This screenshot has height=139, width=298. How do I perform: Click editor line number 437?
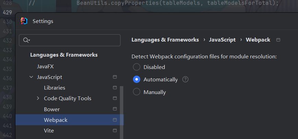coord(8,88)
